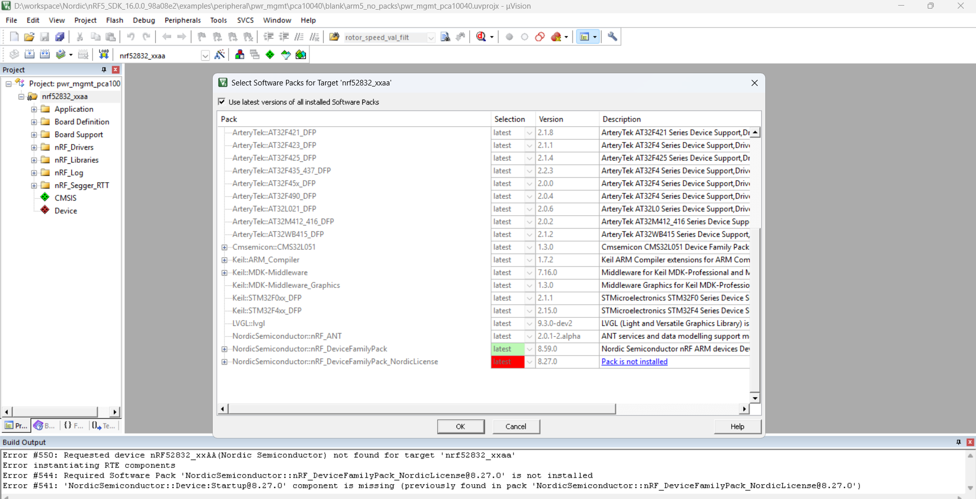Open a file with the toolbar folder icon

pos(30,37)
